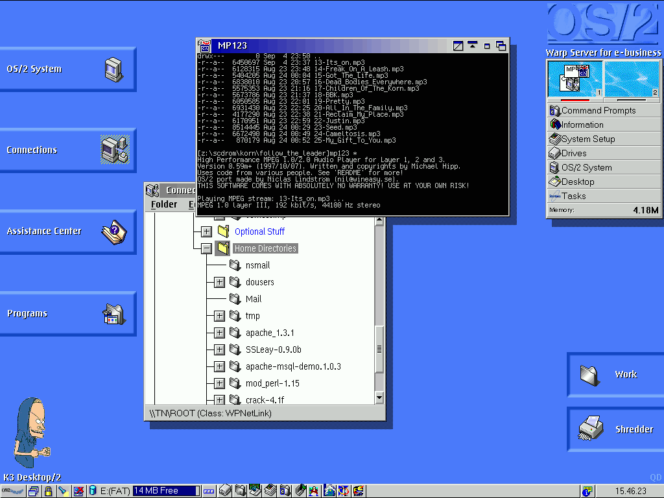Select the Mail folder icon in the tree
Viewport: 664px width, 498px height.
pyautogui.click(x=235, y=299)
